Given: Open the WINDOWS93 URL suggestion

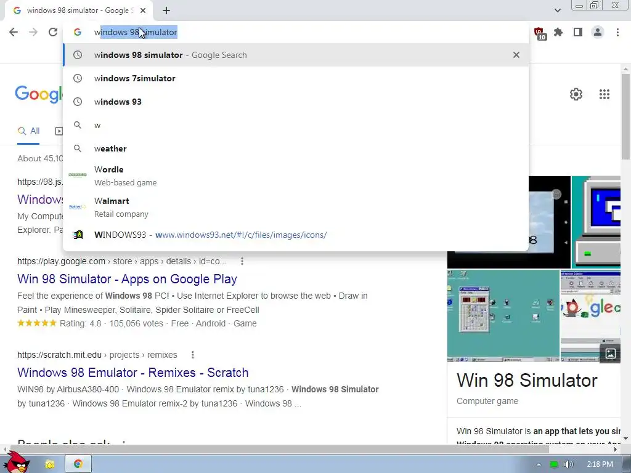Looking at the screenshot, I should pyautogui.click(x=296, y=235).
